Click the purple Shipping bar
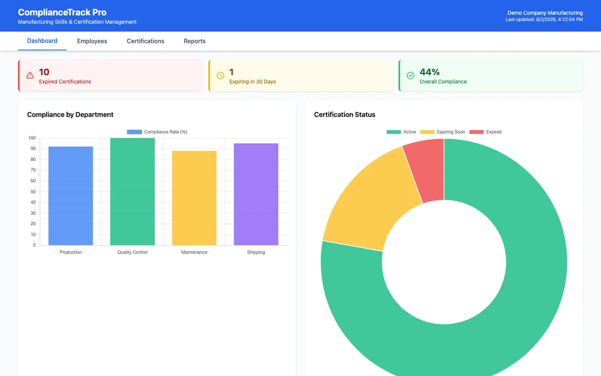Image resolution: width=601 pixels, height=376 pixels. [x=256, y=195]
